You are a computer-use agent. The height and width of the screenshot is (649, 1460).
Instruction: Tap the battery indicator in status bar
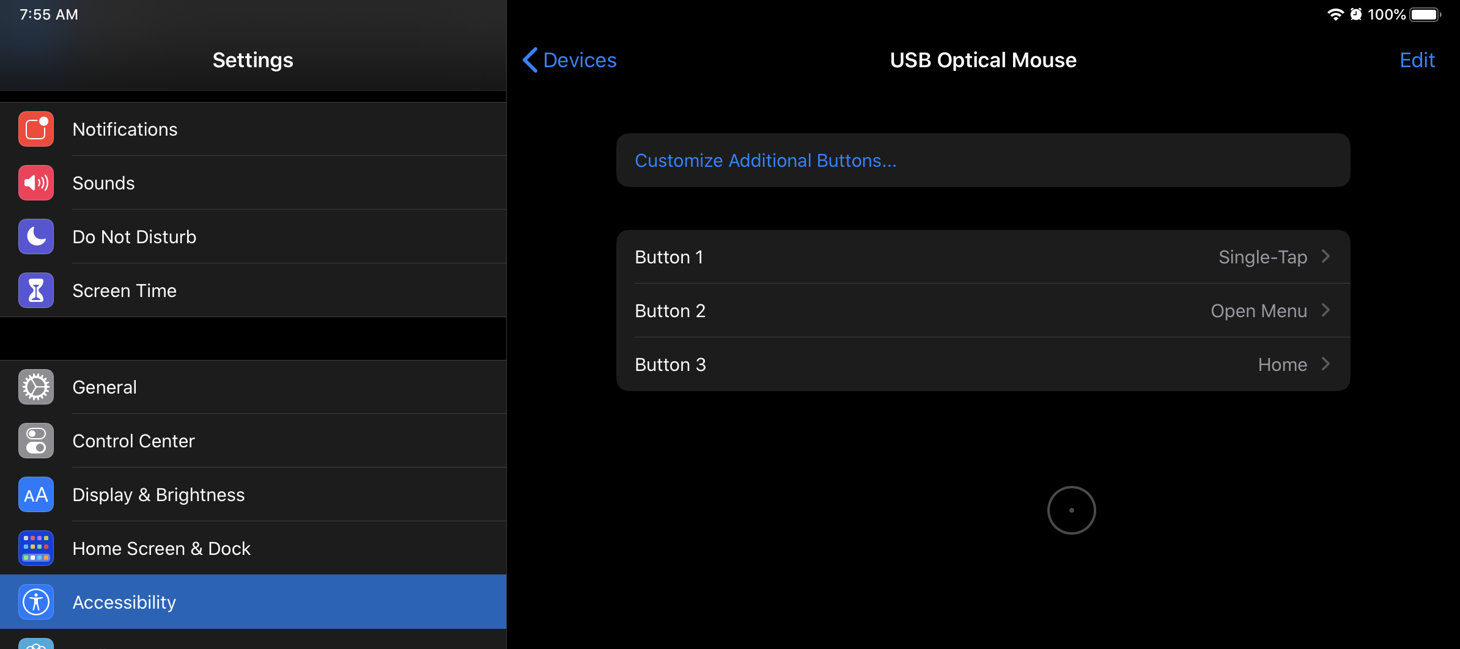(x=1425, y=15)
